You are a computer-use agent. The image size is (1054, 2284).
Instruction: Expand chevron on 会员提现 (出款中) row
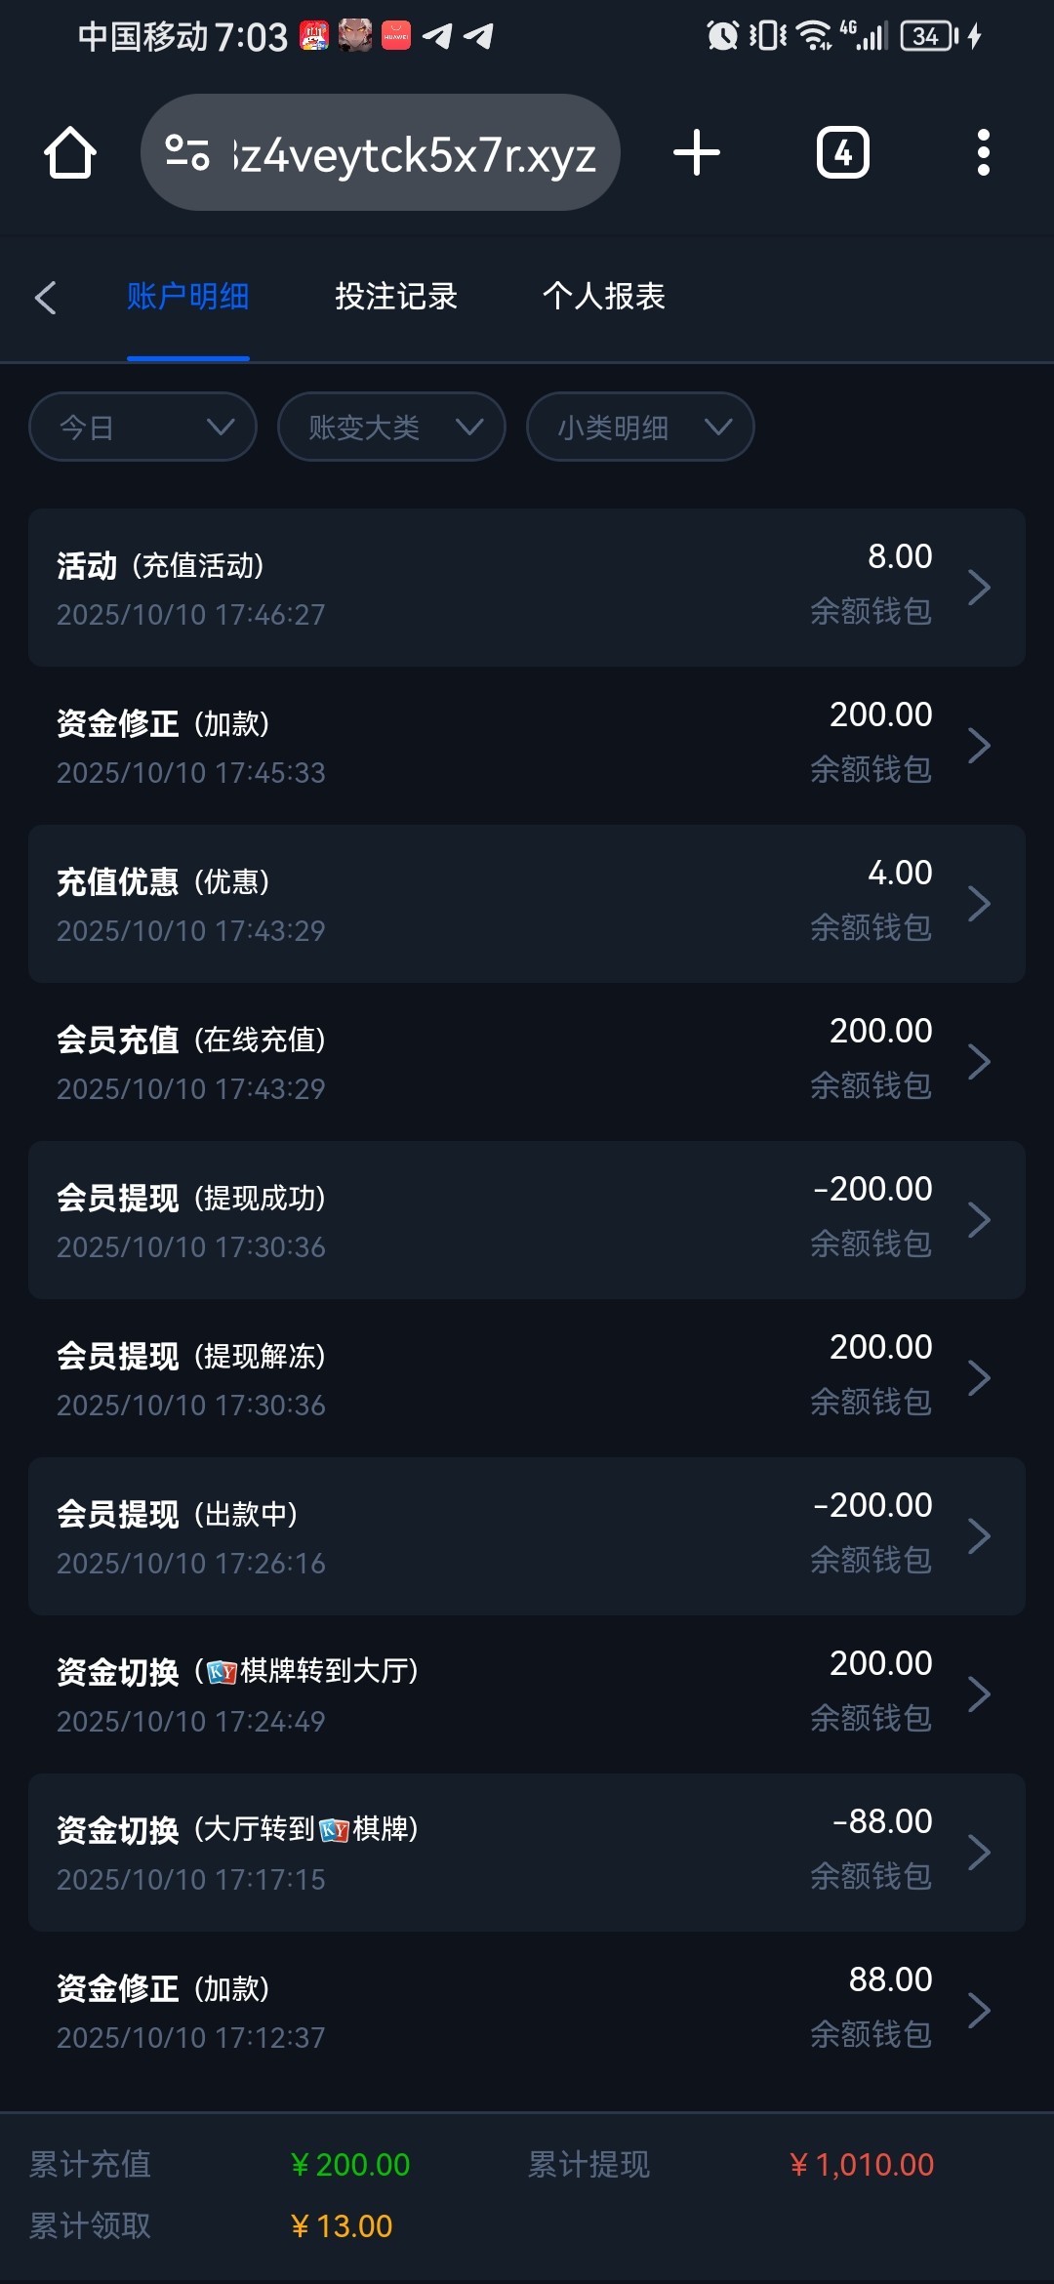979,1536
